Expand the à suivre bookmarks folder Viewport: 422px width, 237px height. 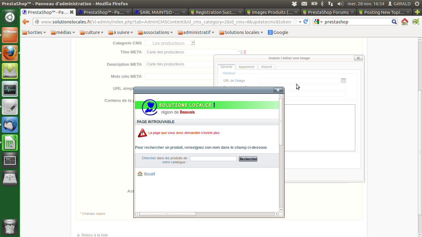pos(120,32)
